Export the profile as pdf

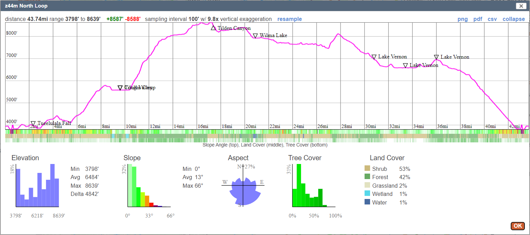478,19
